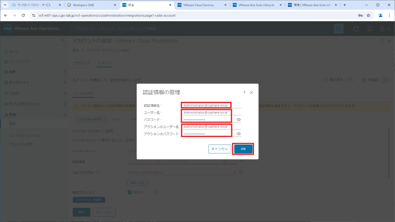Click the vmw logo in Aria Operations header
This screenshot has width=395, height=222.
[8, 29]
